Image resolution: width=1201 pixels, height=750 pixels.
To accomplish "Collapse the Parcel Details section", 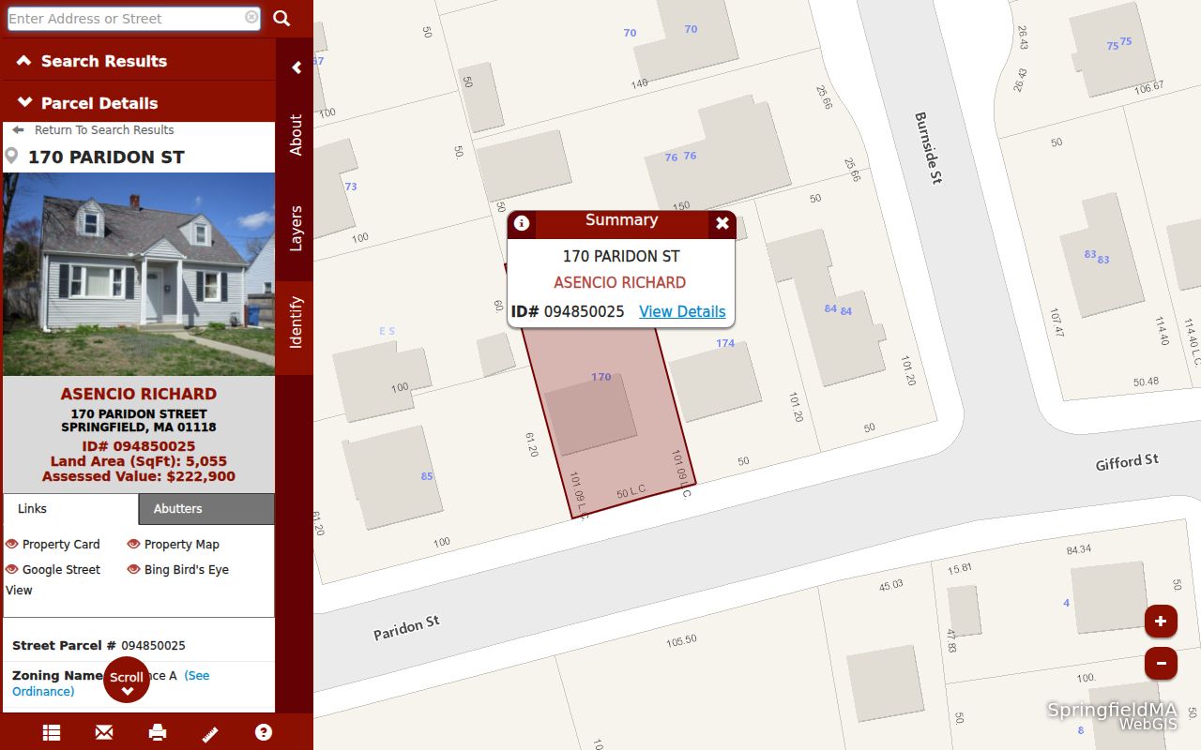I will tap(138, 103).
